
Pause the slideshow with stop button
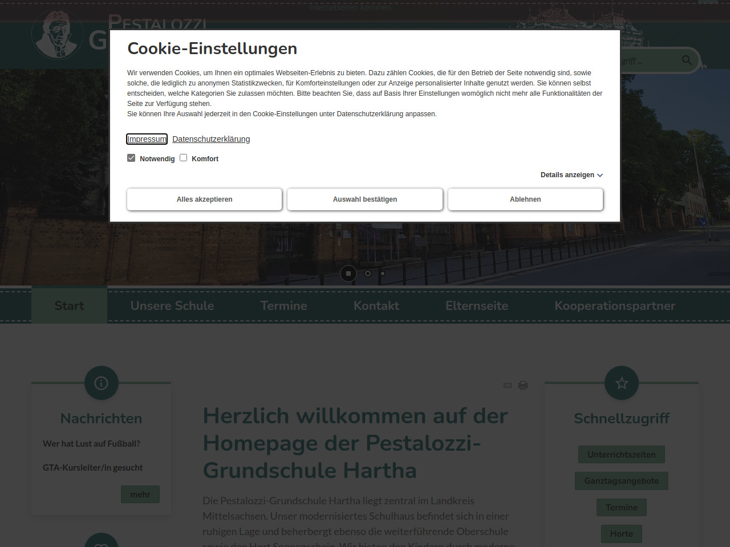[x=348, y=273]
